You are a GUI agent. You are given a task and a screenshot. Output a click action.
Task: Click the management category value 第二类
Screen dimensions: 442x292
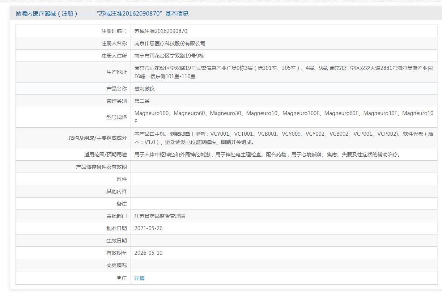click(x=142, y=101)
